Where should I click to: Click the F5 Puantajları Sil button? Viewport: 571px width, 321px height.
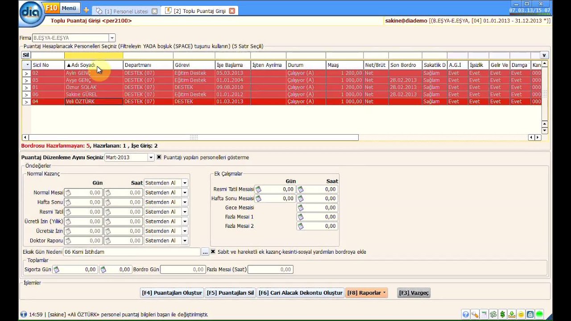pos(230,293)
